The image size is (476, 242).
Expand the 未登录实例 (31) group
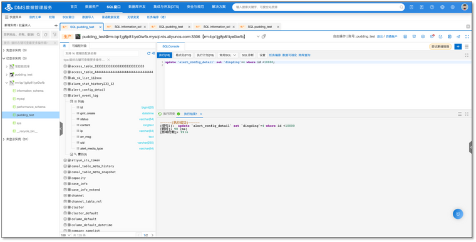4,139
